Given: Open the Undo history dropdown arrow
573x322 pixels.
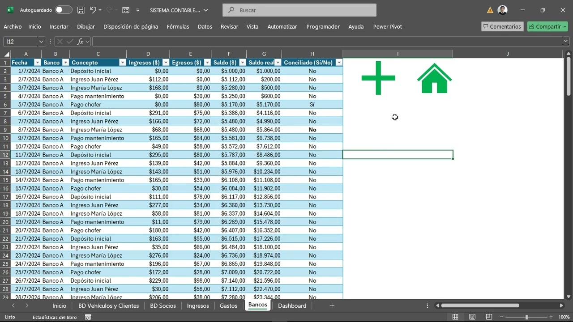Looking at the screenshot, I should (x=100, y=10).
